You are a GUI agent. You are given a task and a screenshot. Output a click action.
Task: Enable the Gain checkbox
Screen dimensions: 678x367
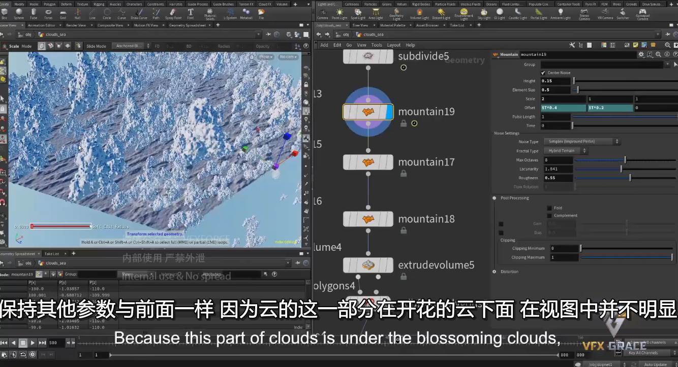point(501,224)
